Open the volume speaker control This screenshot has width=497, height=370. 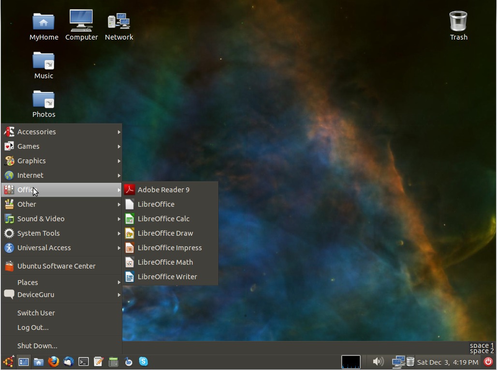pyautogui.click(x=378, y=361)
